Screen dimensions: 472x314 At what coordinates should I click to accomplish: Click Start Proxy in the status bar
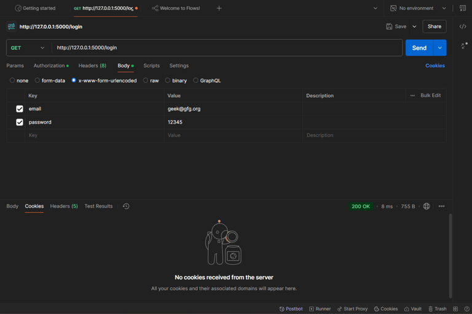tap(353, 309)
